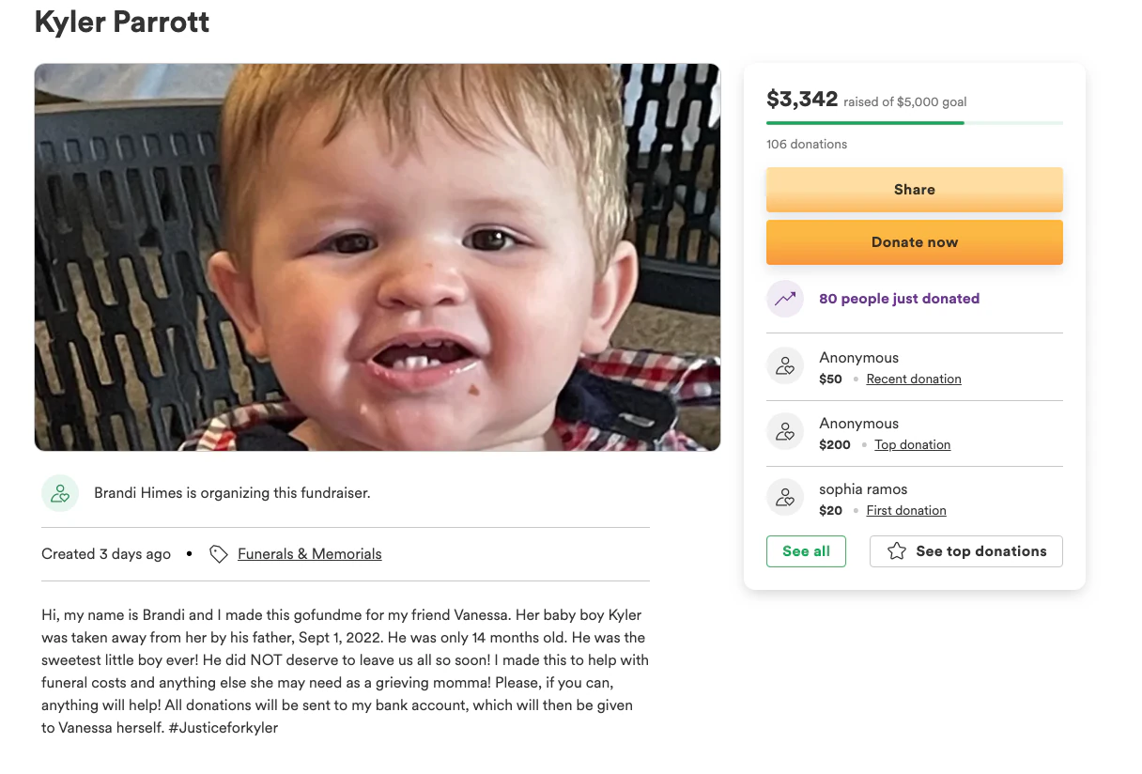Screen dimensions: 1142x774
Task: Follow the First donation link
Action: 906,511
